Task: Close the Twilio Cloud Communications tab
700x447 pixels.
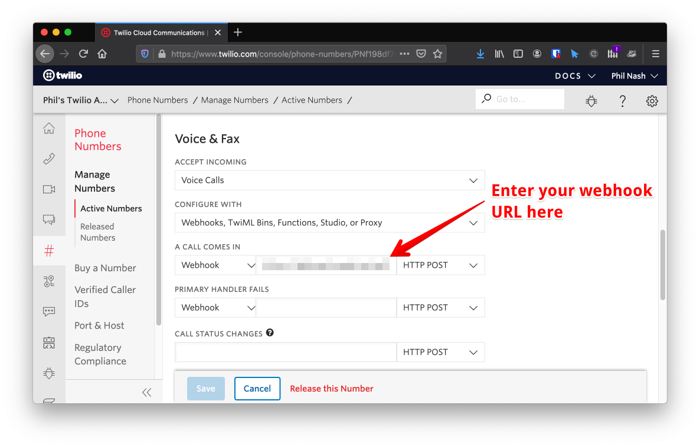Action: (x=218, y=32)
